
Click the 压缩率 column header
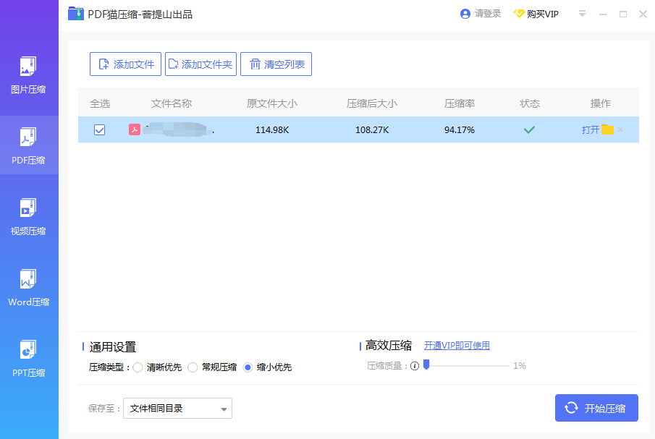(x=460, y=103)
